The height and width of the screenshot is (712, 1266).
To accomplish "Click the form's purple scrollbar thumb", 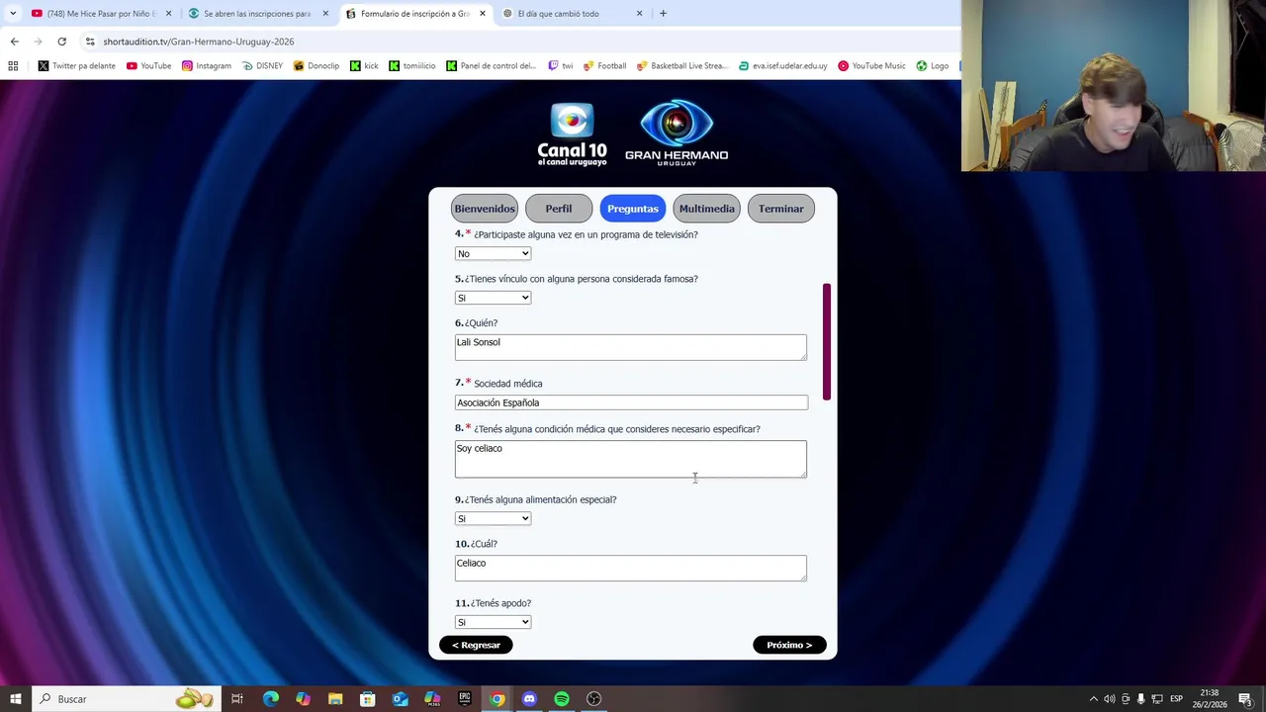I will (x=826, y=341).
